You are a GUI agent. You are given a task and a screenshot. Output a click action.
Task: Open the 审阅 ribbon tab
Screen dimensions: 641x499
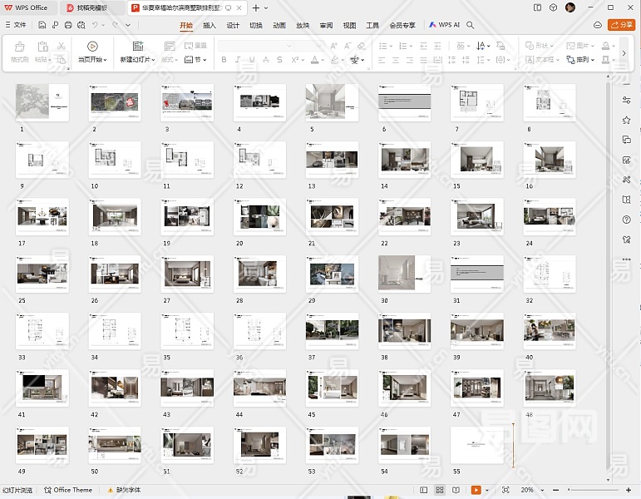[x=326, y=26]
